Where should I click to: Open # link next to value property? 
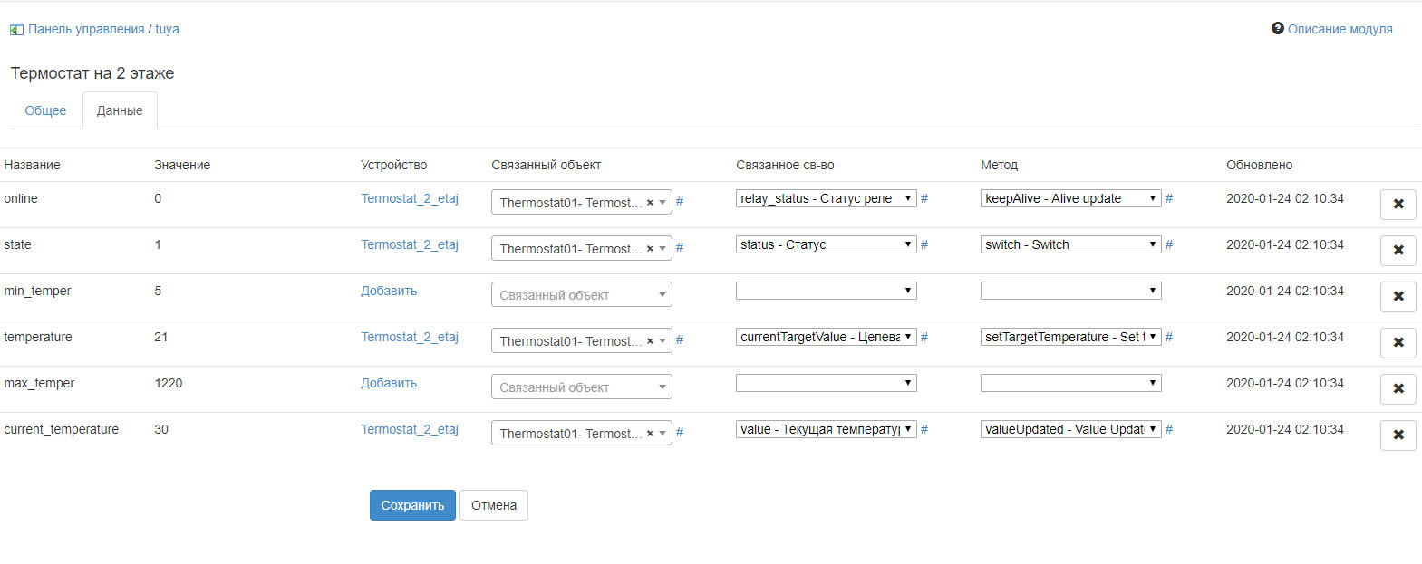point(924,429)
